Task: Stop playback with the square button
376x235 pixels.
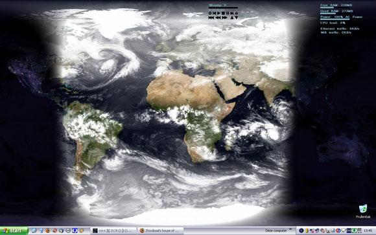Action: pos(223,13)
